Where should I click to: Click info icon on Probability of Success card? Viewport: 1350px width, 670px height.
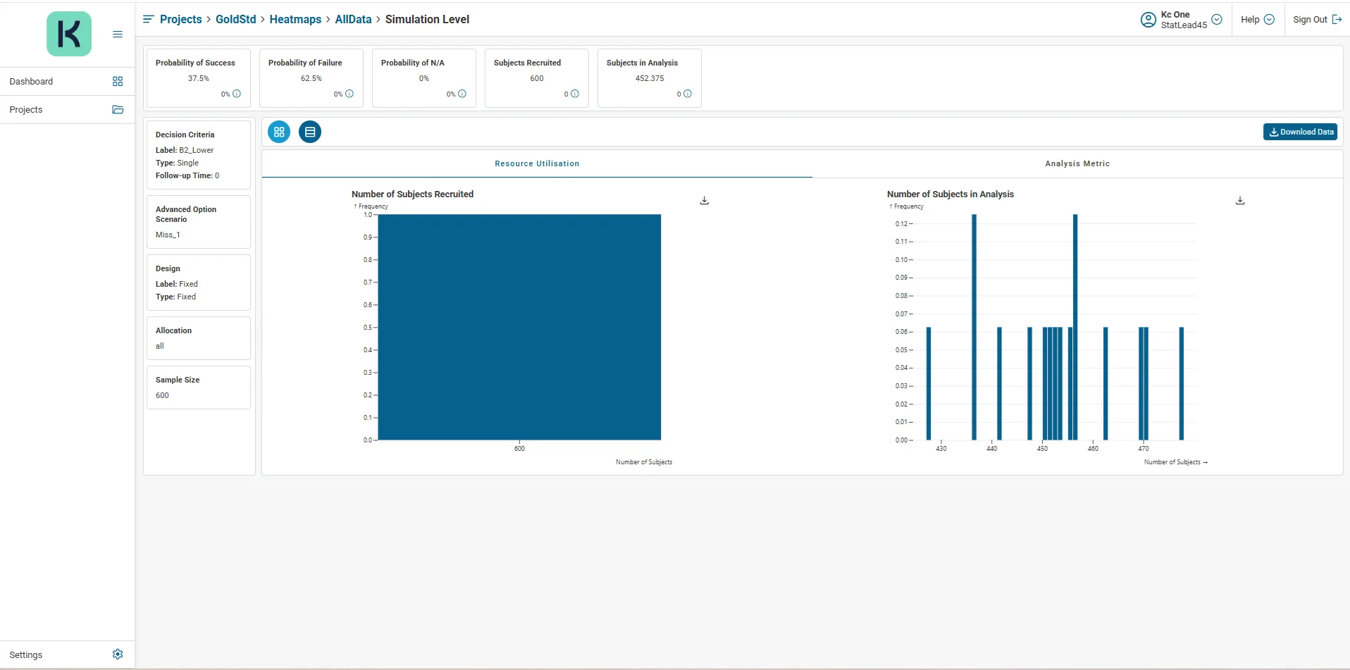pos(237,94)
